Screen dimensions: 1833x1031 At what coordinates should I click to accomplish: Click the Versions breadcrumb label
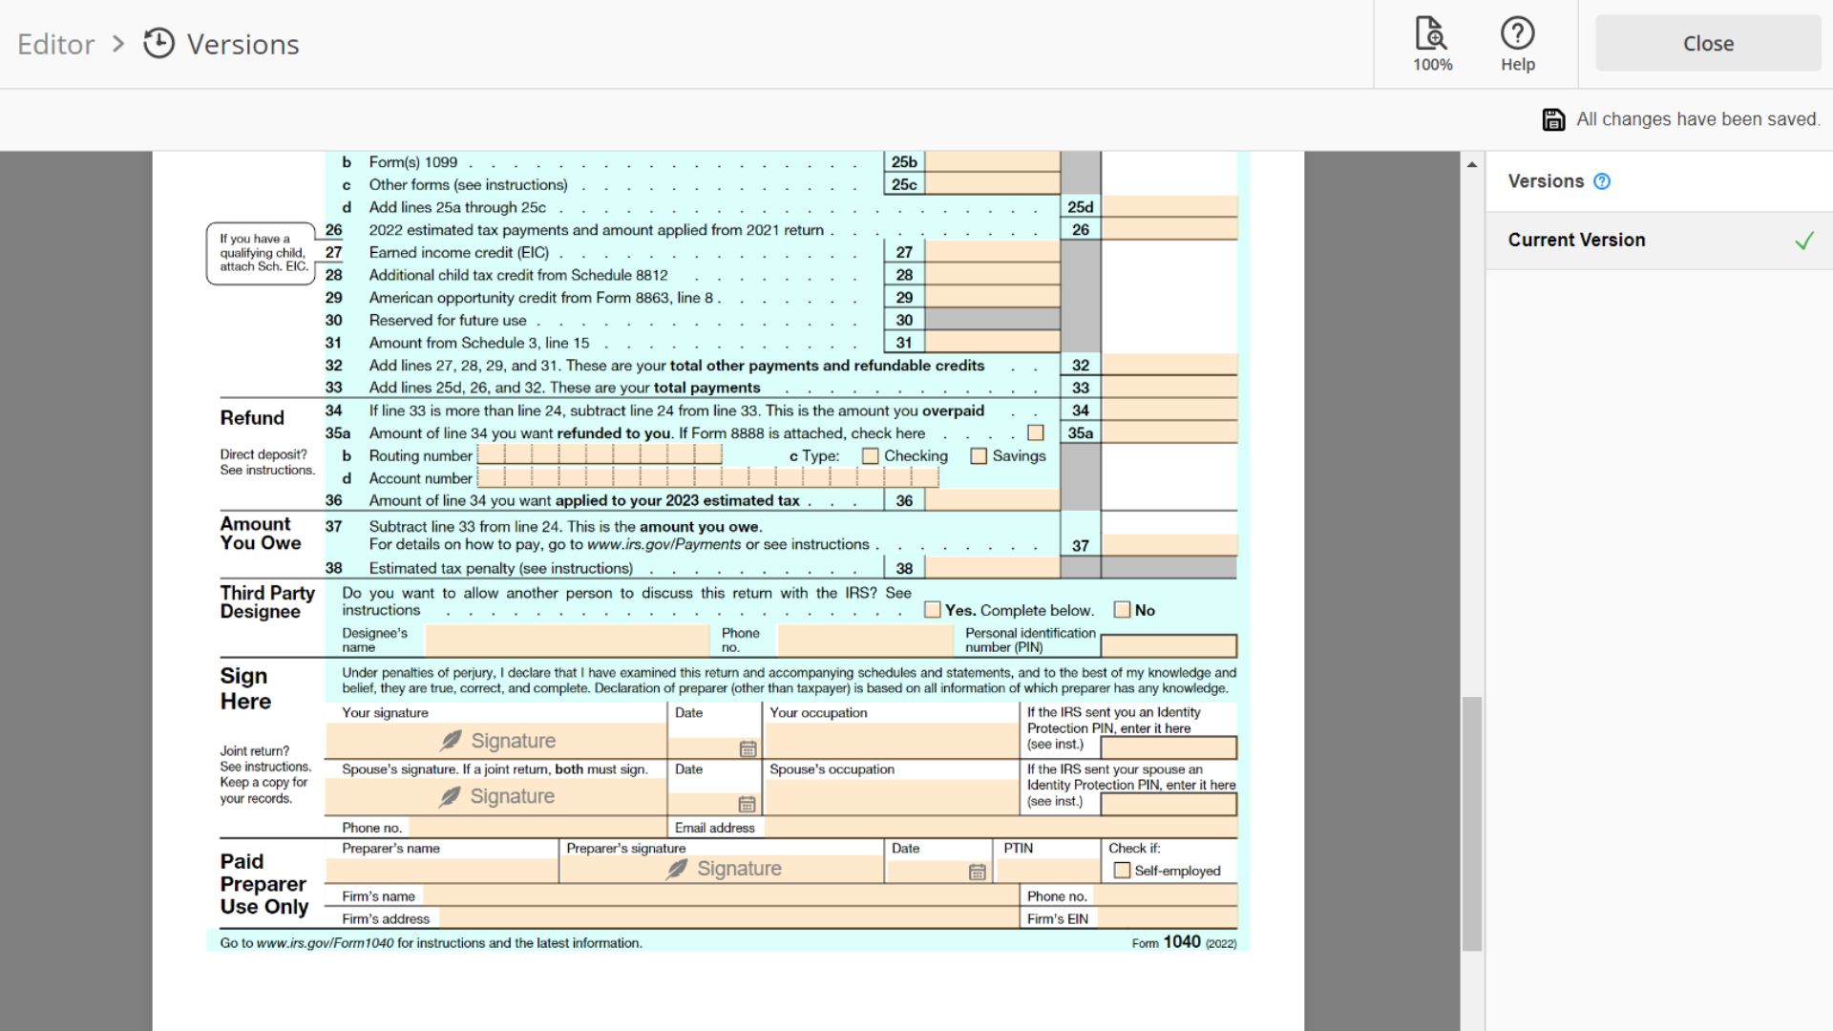(x=242, y=44)
